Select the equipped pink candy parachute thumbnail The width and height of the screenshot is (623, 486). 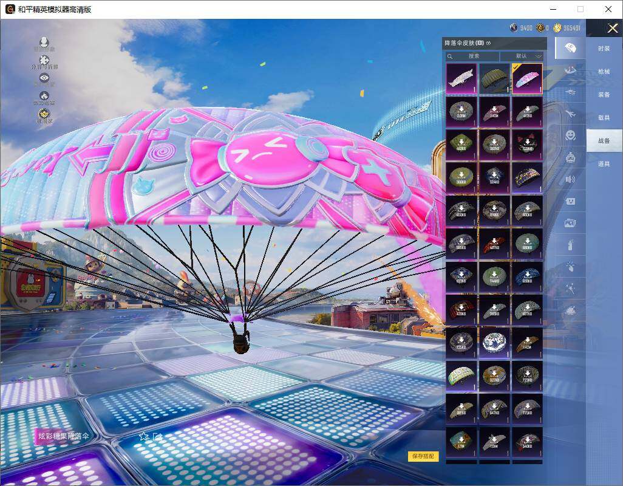pyautogui.click(x=527, y=79)
